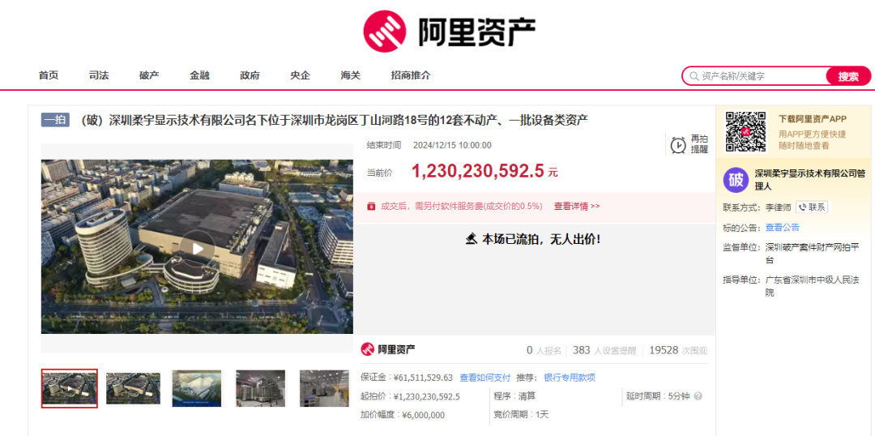Viewport: 875px width, 436px height.
Task: Click the red 搜索 button
Action: [847, 76]
